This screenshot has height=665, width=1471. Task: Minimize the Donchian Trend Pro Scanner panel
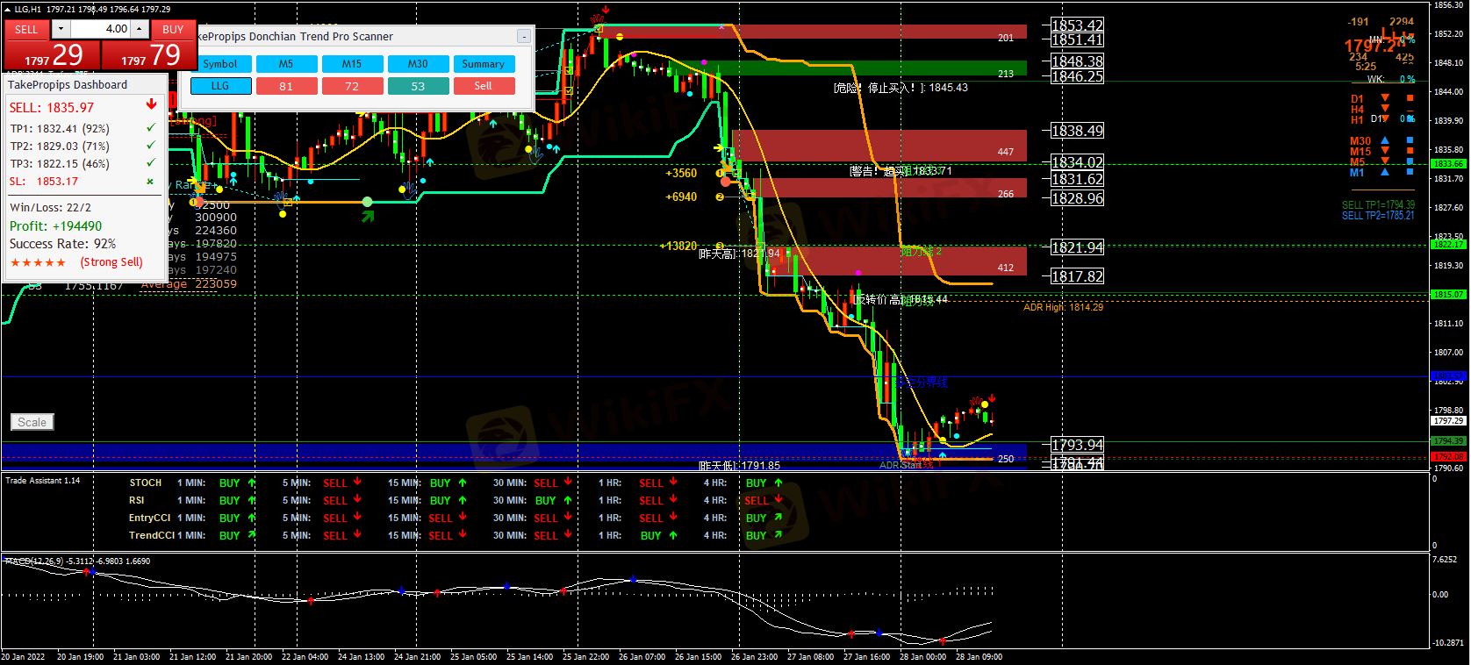[523, 37]
